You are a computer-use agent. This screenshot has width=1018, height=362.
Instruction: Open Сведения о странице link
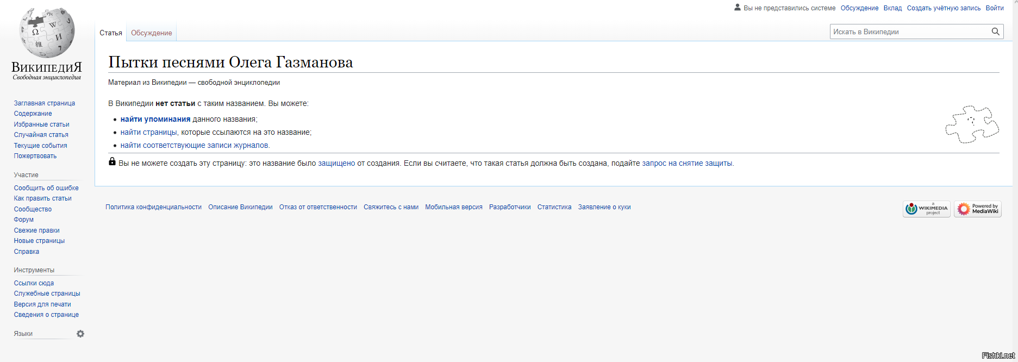coord(46,315)
